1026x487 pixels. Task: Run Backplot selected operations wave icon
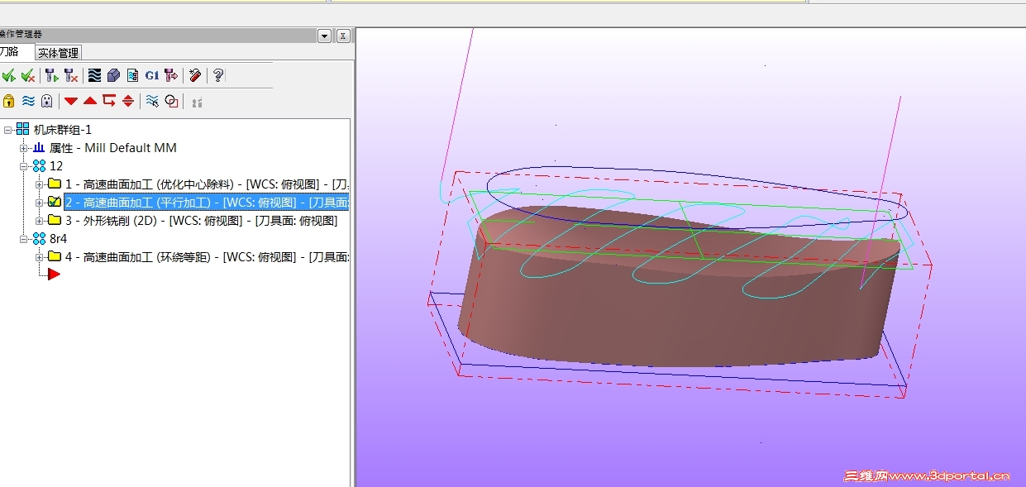(94, 75)
